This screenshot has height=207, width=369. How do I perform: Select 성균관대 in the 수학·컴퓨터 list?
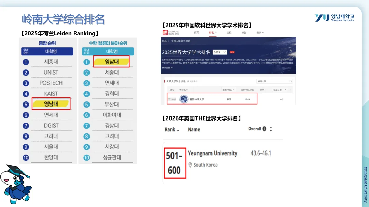111,158
